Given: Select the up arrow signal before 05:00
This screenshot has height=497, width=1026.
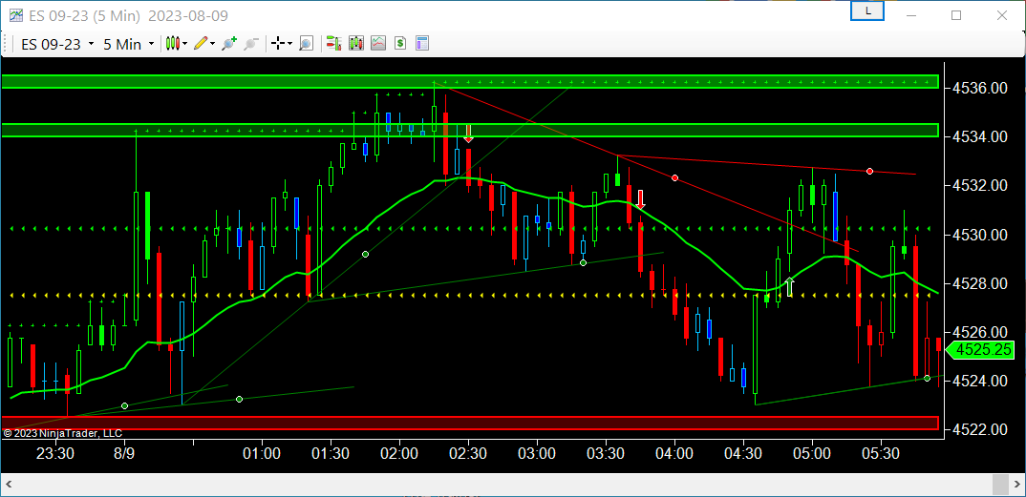Looking at the screenshot, I should [790, 287].
